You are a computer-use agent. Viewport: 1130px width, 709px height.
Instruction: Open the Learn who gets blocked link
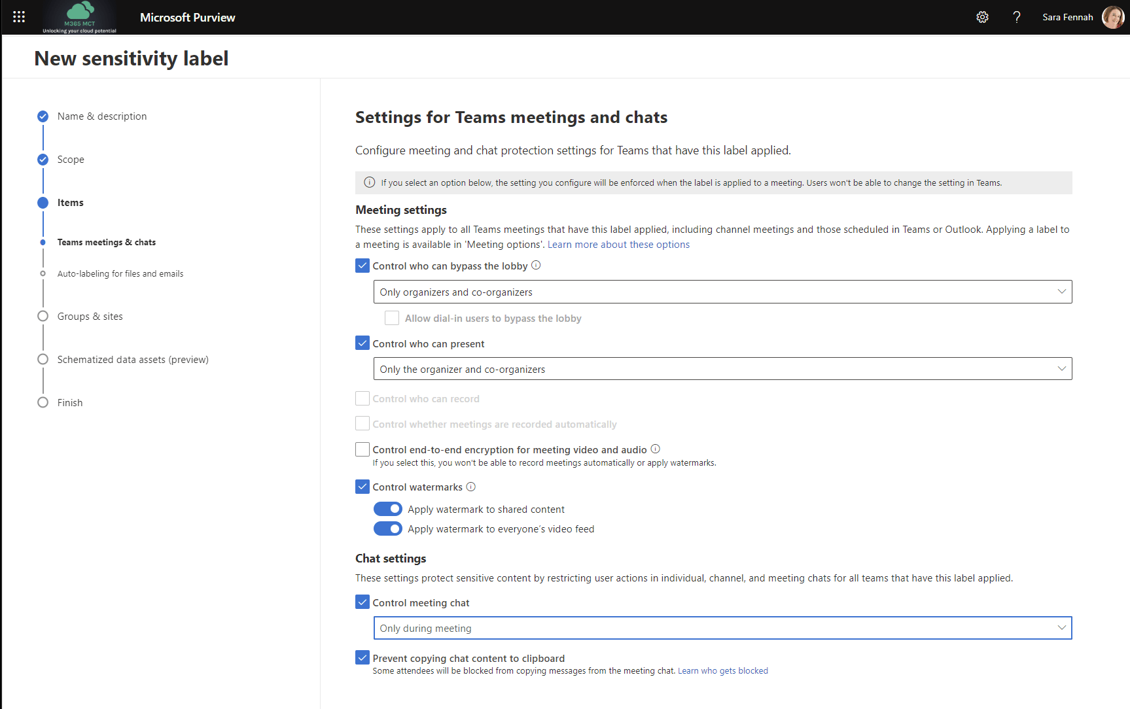point(722,671)
